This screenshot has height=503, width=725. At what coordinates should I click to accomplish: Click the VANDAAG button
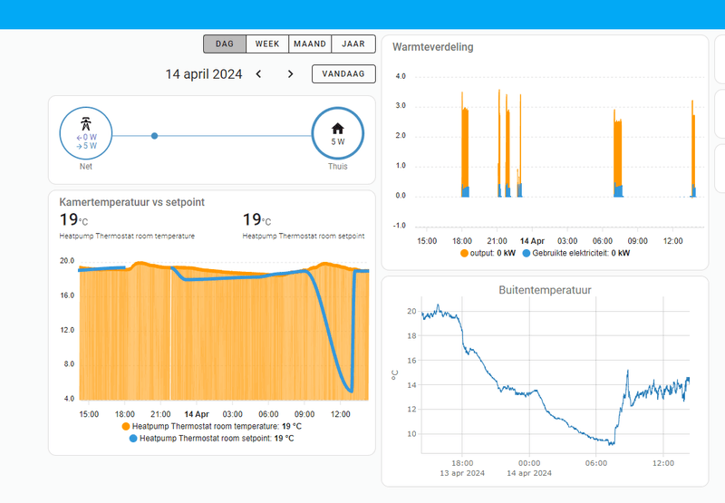[343, 74]
